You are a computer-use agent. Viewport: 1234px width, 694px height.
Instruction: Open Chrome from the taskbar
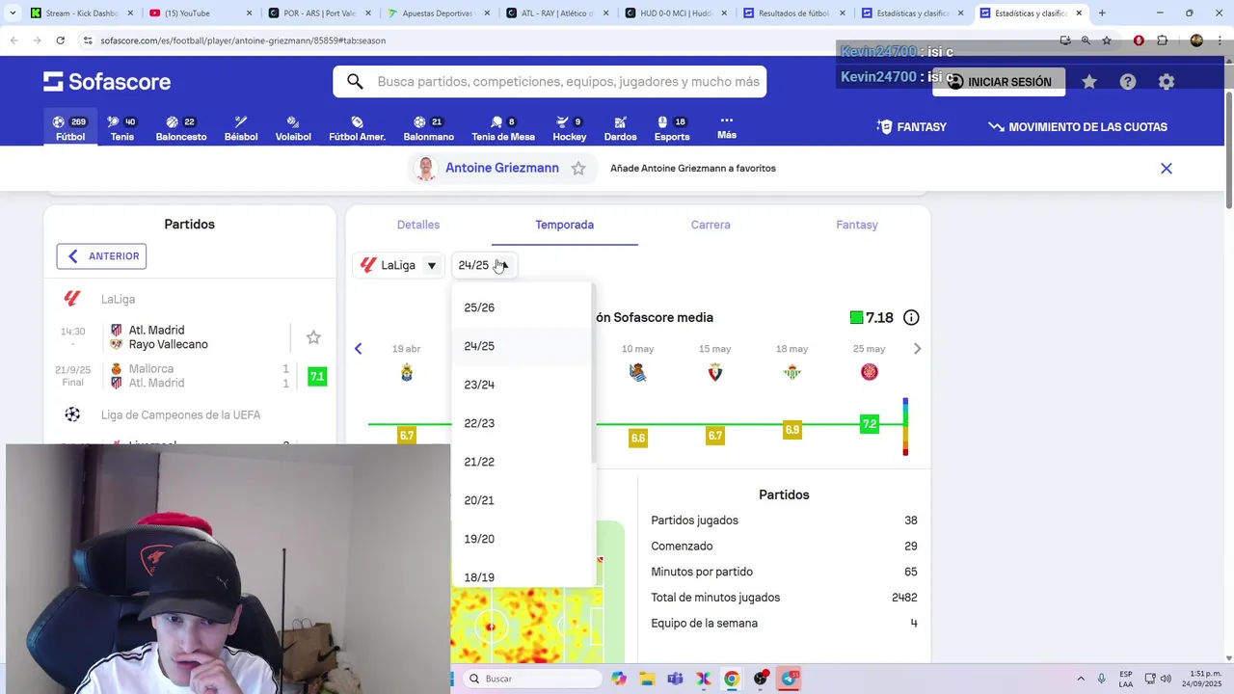(732, 679)
